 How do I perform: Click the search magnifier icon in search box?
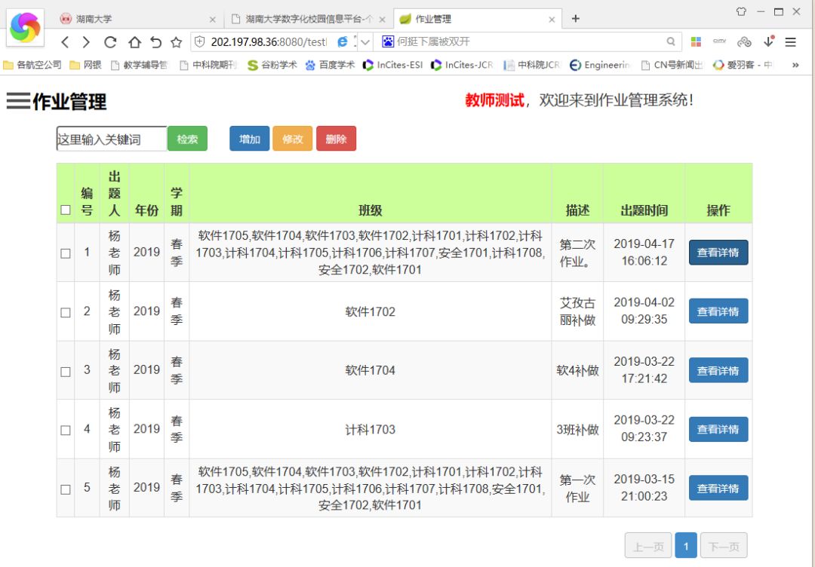tap(670, 42)
